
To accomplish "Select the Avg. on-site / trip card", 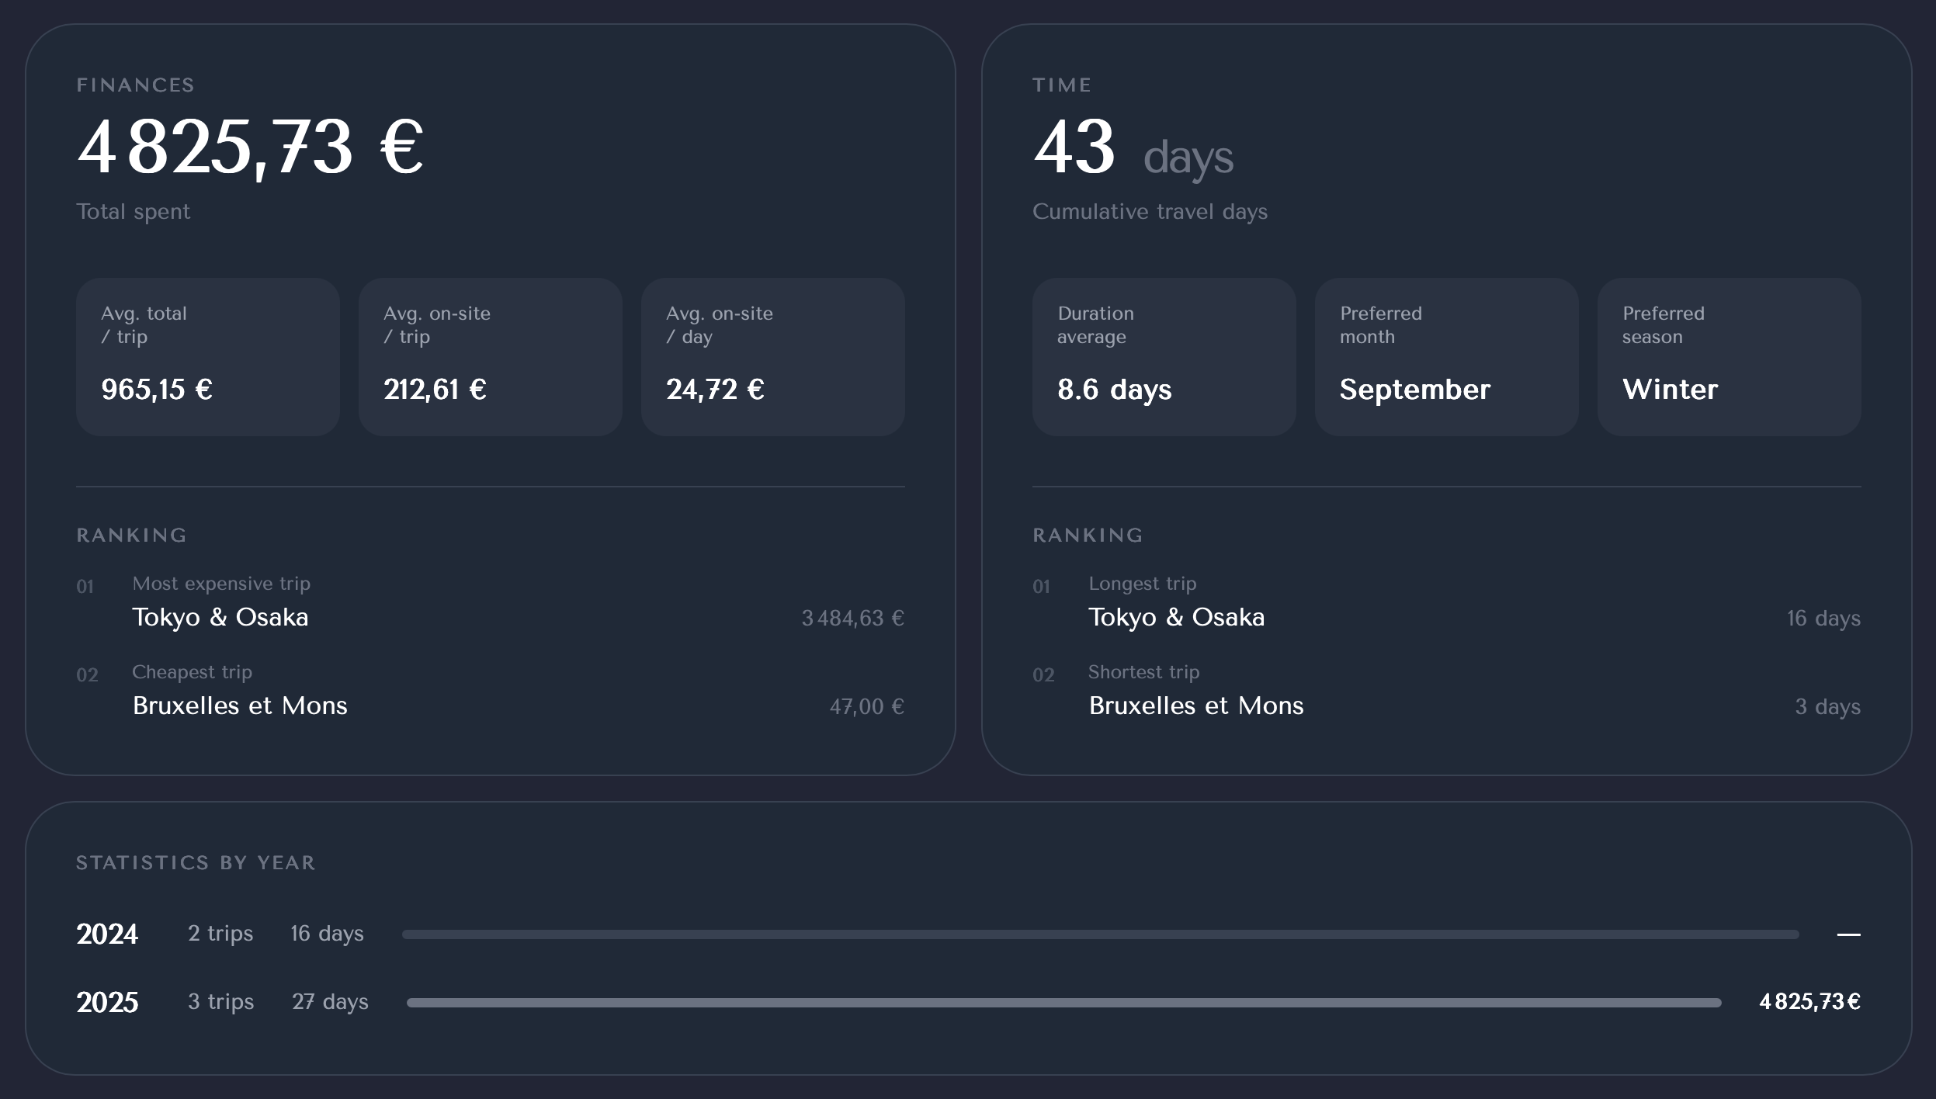I will coord(490,357).
